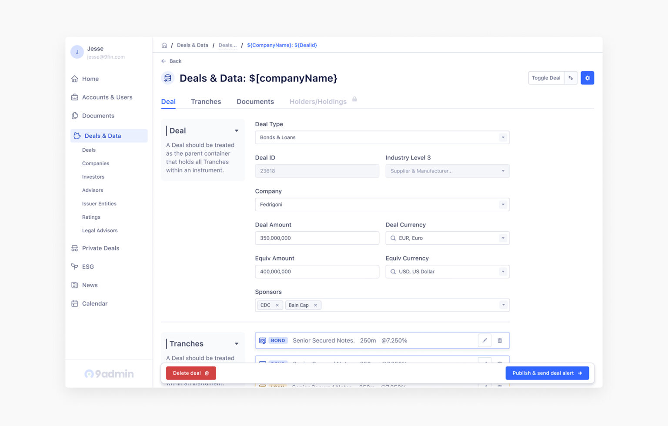Open the blue settings gear button
The width and height of the screenshot is (668, 426).
(587, 78)
